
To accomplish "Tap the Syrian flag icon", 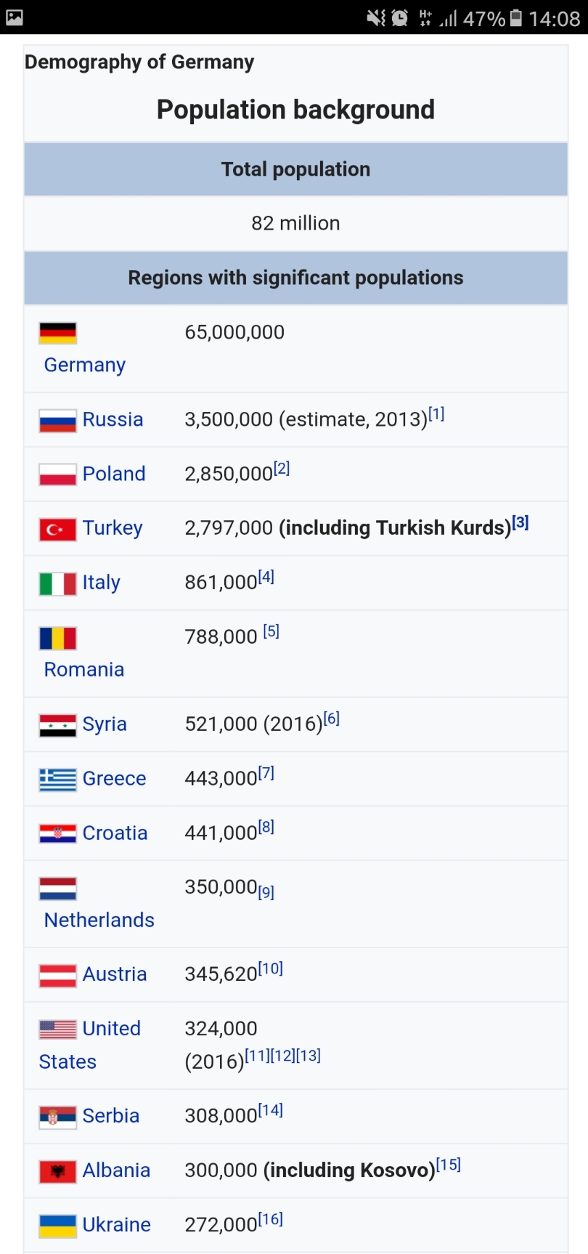I will point(57,725).
